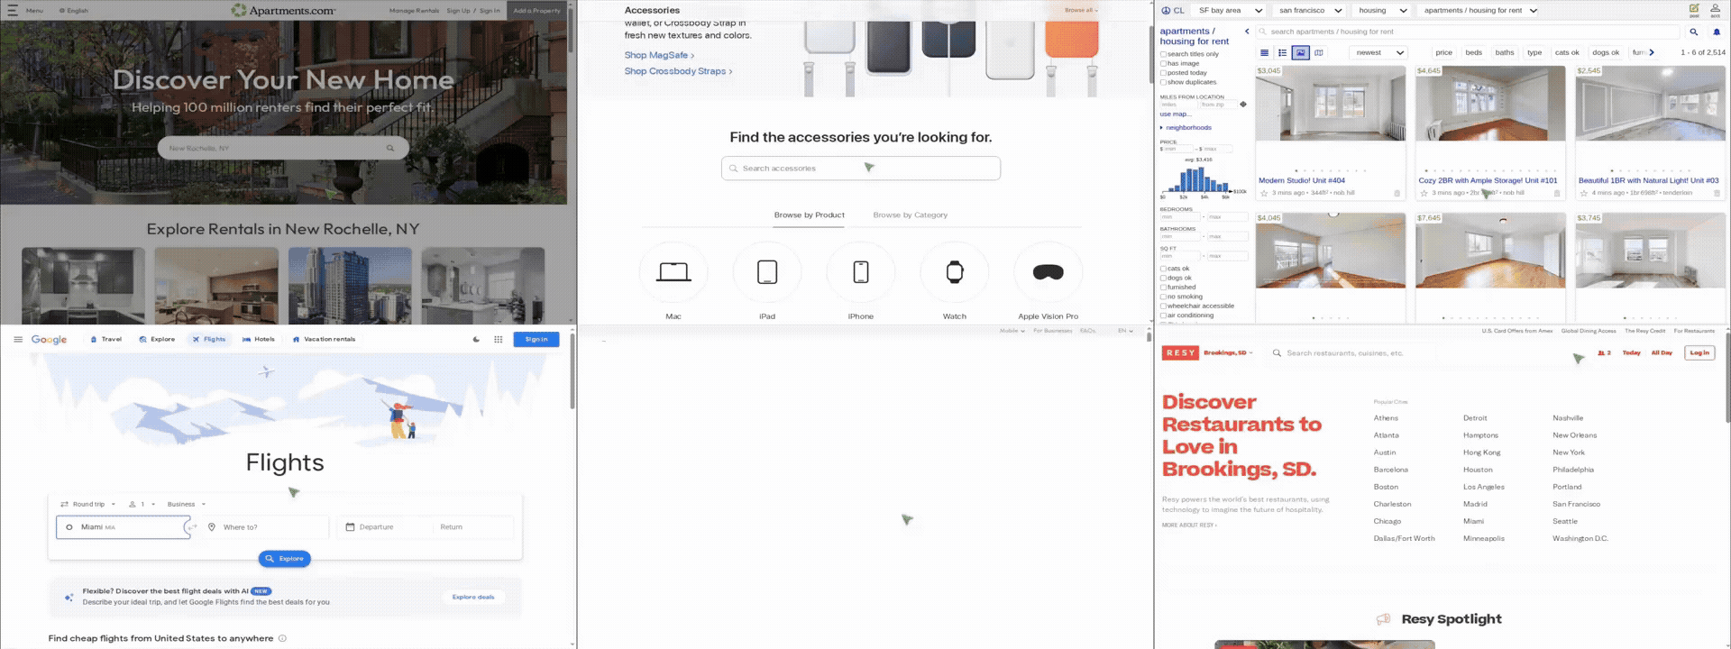
Task: Click the iPhone product icon in Accessories
Action: coord(861,272)
